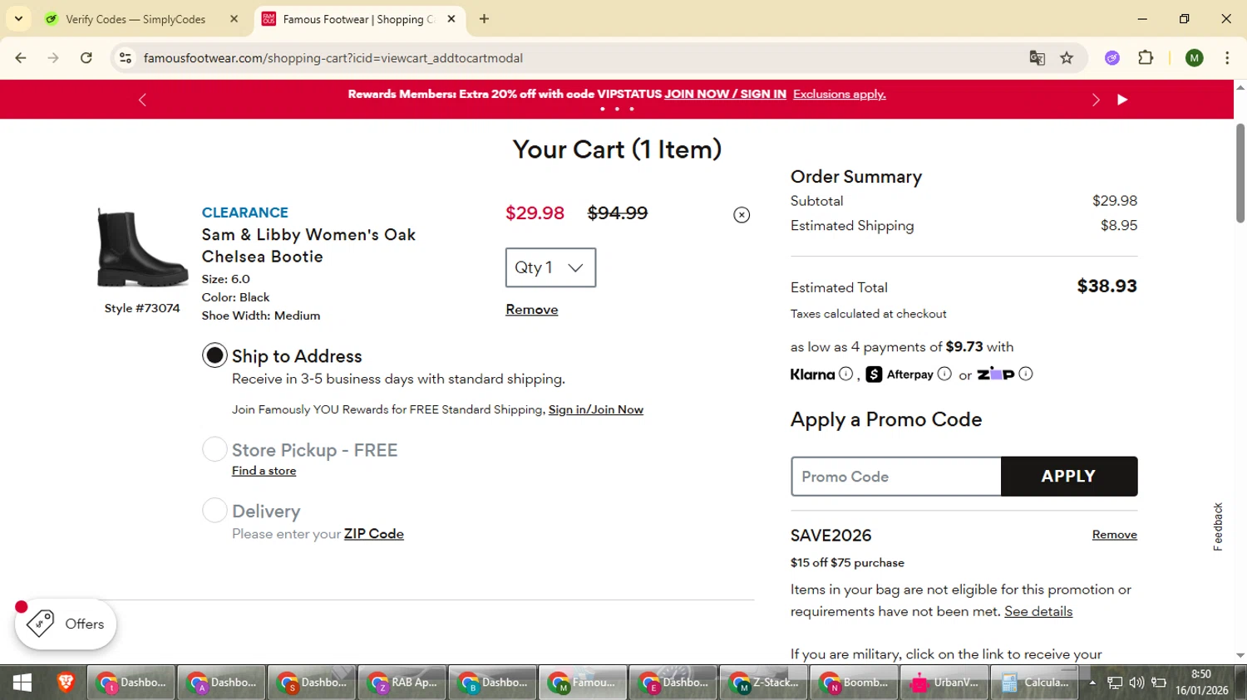Screen dimensions: 1247x700
Task: Switch to the Boomb taskbar window
Action: (854, 683)
